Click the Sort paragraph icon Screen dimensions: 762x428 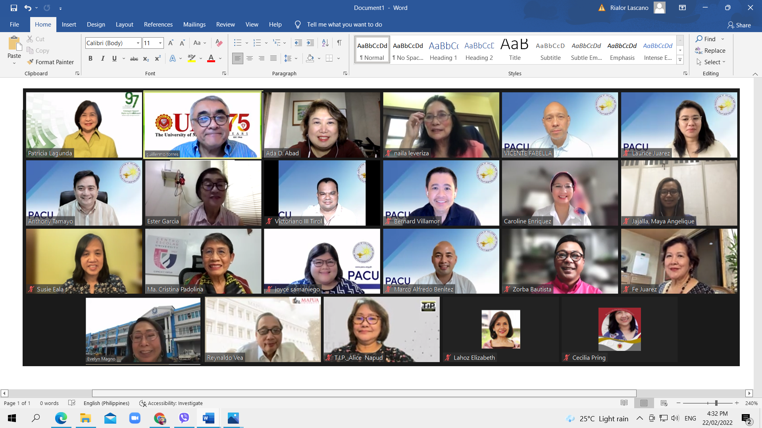tap(325, 43)
